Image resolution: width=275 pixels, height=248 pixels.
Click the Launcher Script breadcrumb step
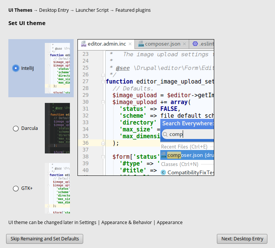pos(92,10)
